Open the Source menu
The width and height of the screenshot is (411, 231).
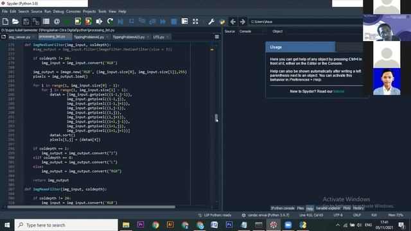pos(37,12)
